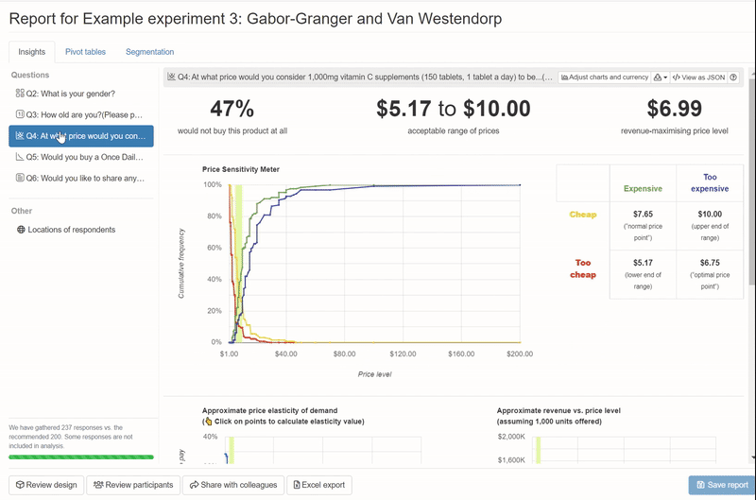Switch to the Pivot tables tab
The height and width of the screenshot is (500, 756).
coord(85,52)
